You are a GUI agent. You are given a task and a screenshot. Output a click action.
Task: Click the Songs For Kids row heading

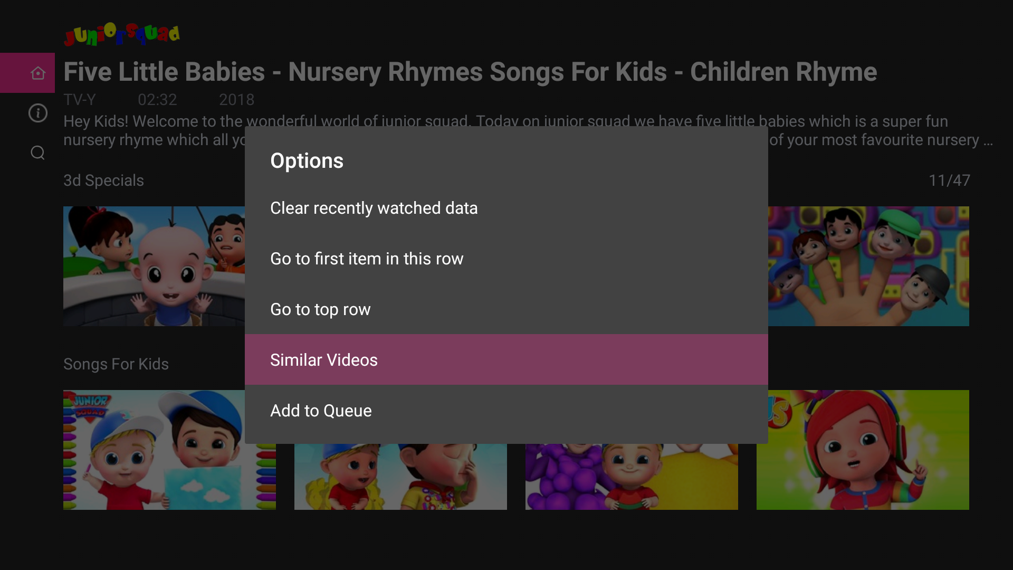point(116,364)
